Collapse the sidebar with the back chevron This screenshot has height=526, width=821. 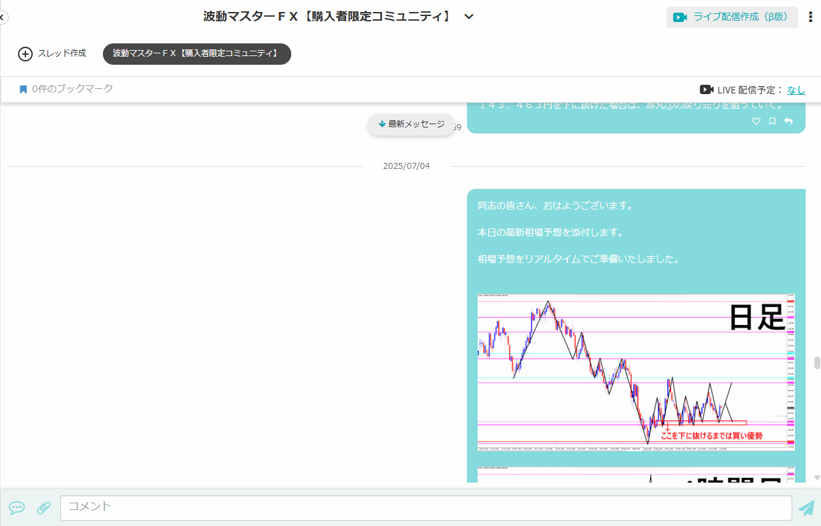pyautogui.click(x=3, y=17)
